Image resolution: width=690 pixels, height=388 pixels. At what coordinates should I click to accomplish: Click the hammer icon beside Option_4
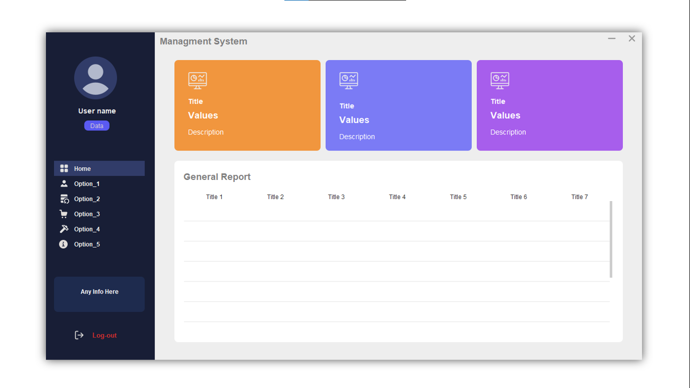(64, 229)
